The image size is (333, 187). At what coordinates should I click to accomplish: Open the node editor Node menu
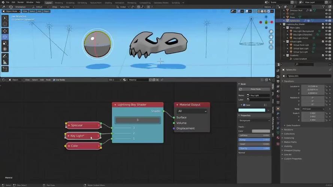click(48, 80)
